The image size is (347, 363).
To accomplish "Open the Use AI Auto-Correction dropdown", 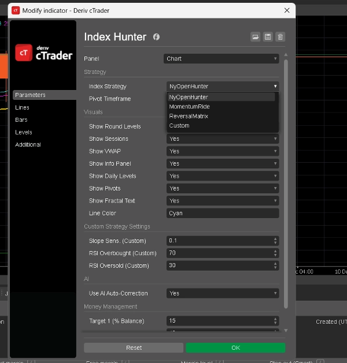I will (223, 293).
